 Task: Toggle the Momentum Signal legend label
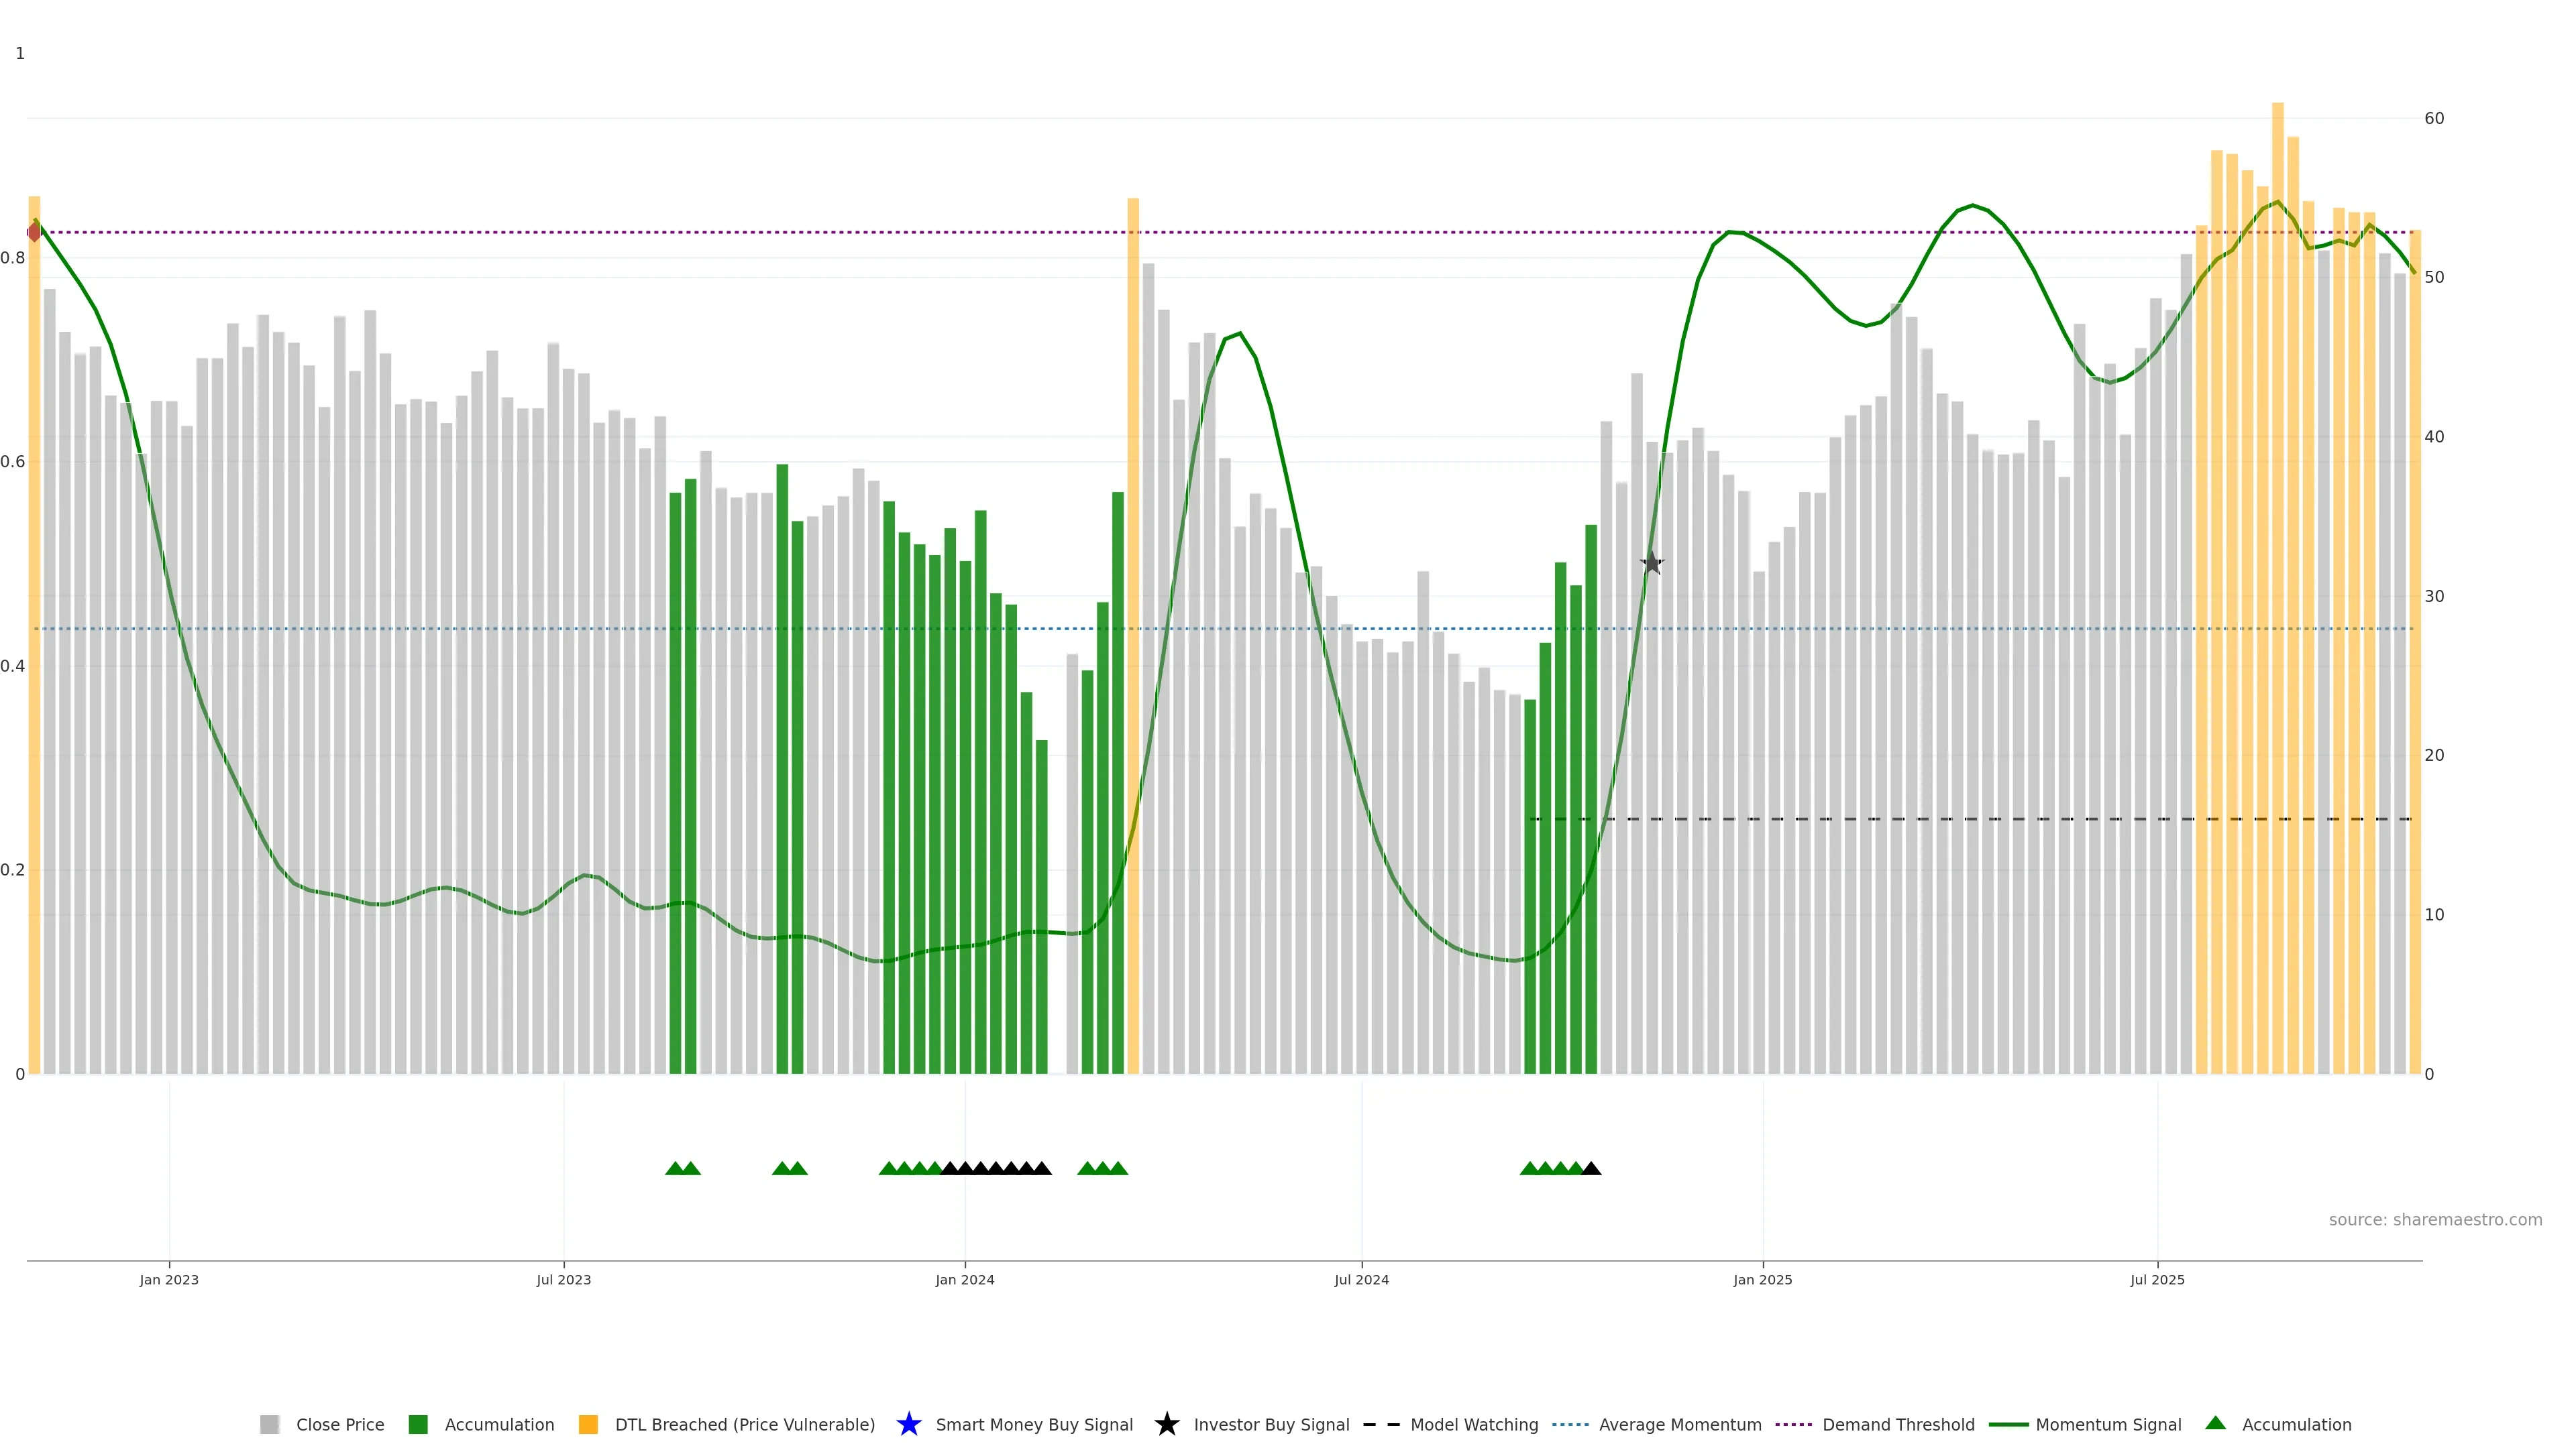(2108, 1424)
